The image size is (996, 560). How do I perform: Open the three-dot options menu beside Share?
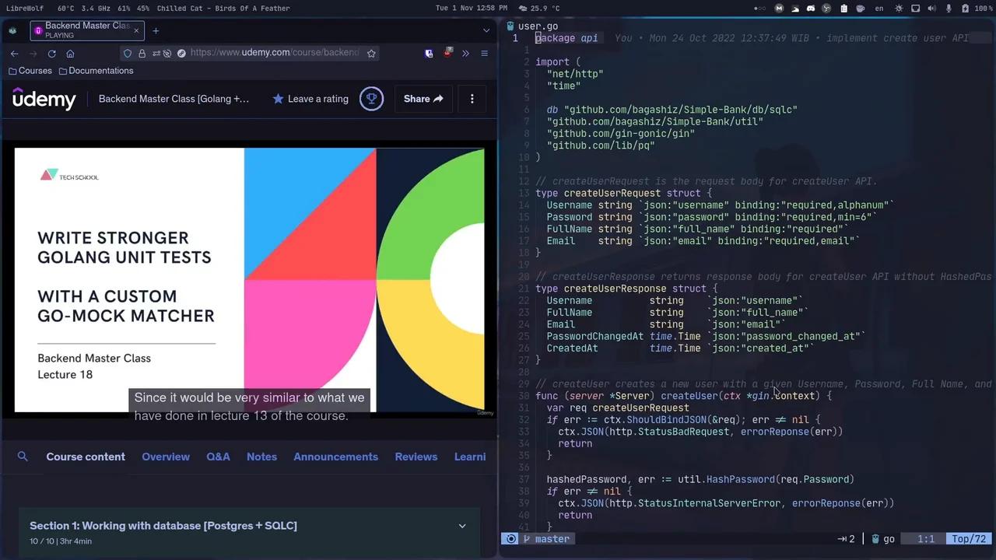click(472, 99)
